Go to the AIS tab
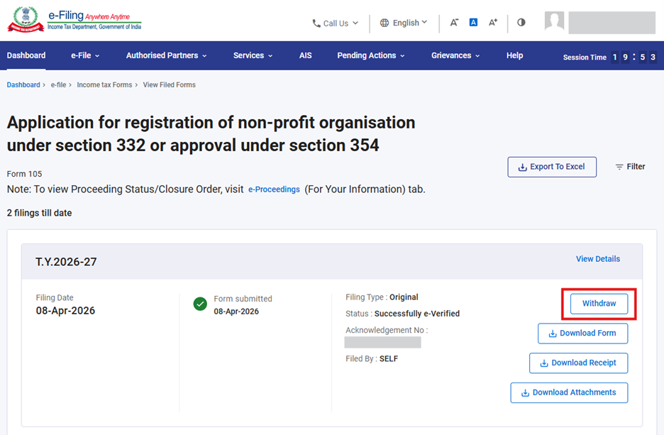664x435 pixels. point(305,55)
